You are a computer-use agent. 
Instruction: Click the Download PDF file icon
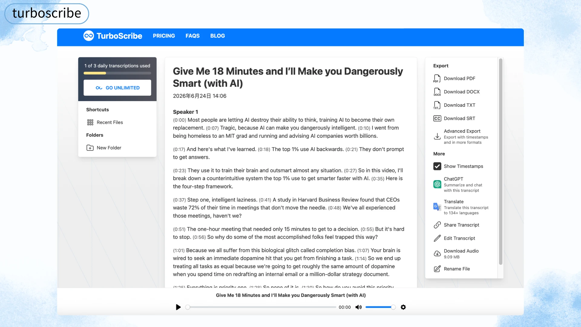437,78
